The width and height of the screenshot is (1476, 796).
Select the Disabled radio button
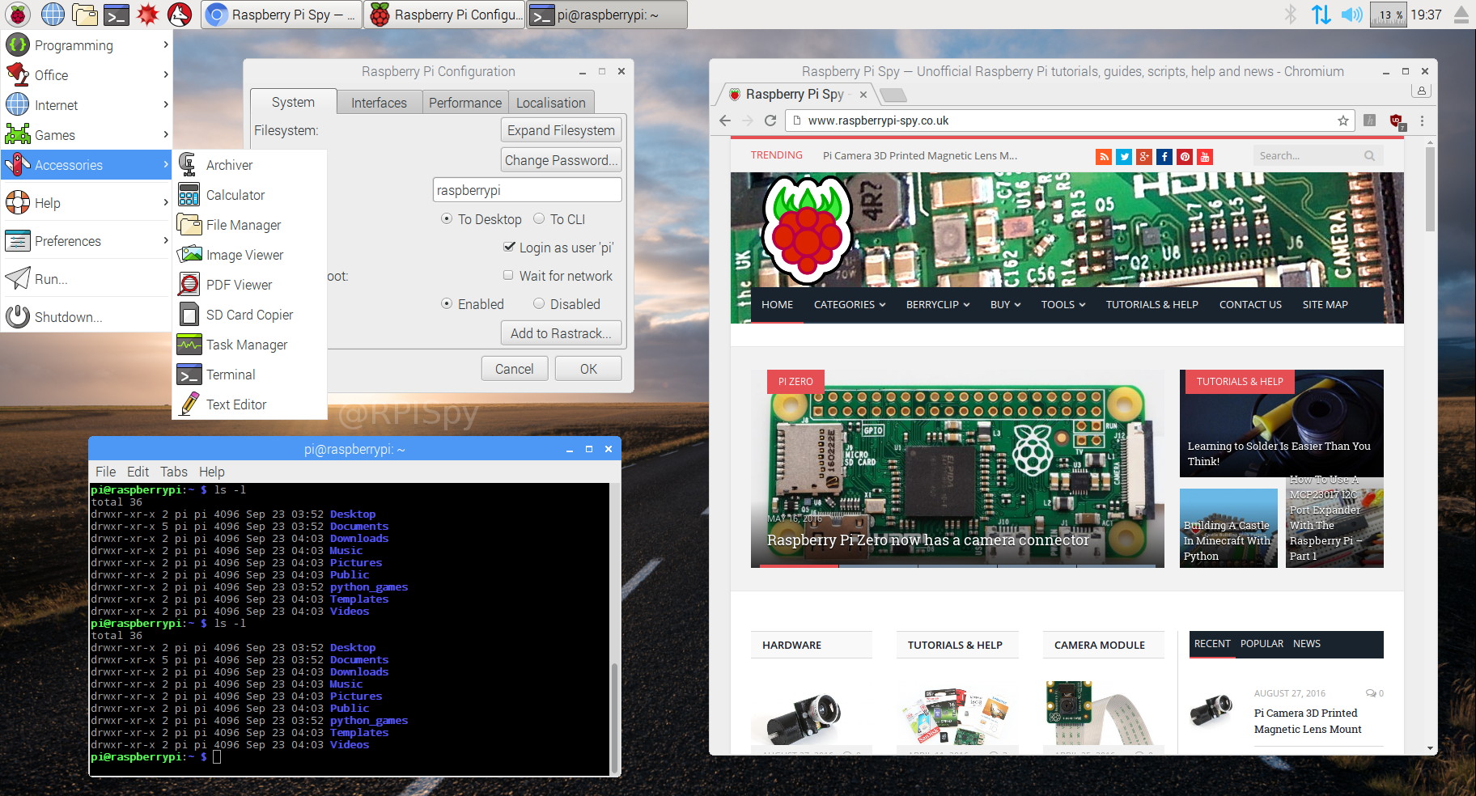tap(539, 304)
